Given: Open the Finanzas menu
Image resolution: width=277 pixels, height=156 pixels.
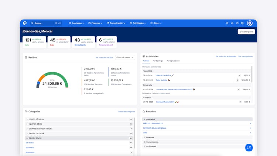Looking at the screenshot, I should [x=95, y=23].
